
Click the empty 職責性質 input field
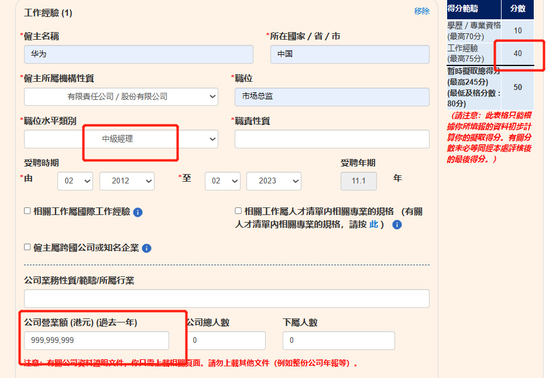[332, 139]
